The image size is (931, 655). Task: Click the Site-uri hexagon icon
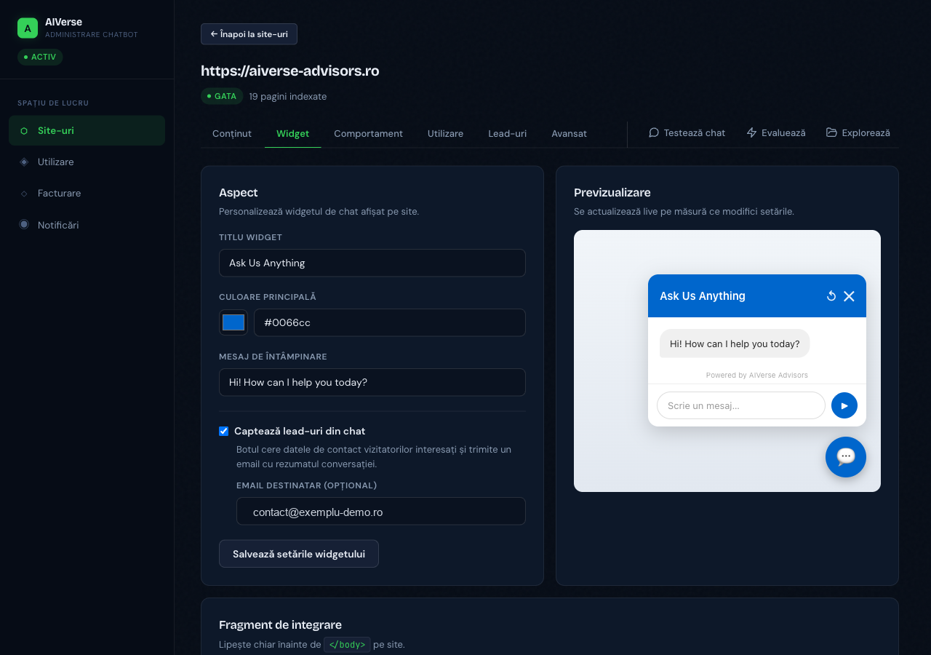(24, 131)
